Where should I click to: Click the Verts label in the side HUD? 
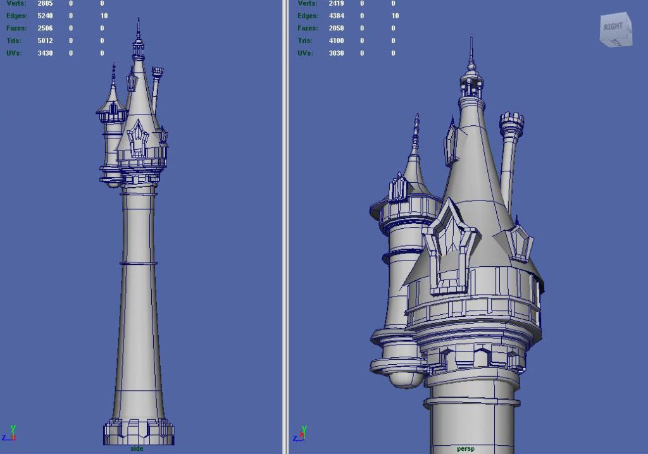pos(15,3)
